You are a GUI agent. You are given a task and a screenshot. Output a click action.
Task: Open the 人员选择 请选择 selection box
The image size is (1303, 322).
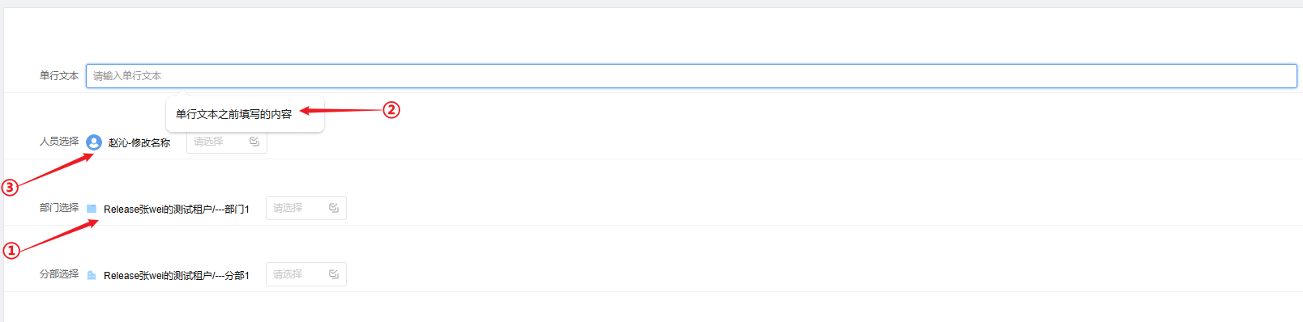coord(226,142)
